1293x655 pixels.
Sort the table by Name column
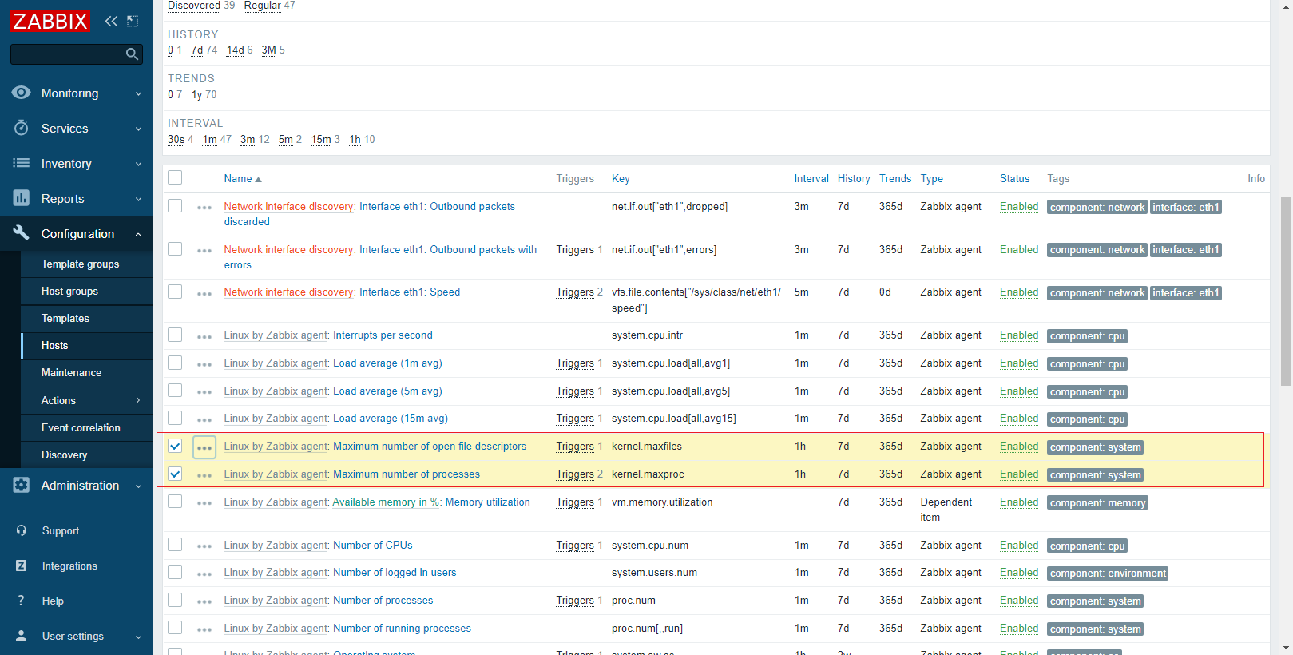coord(243,179)
